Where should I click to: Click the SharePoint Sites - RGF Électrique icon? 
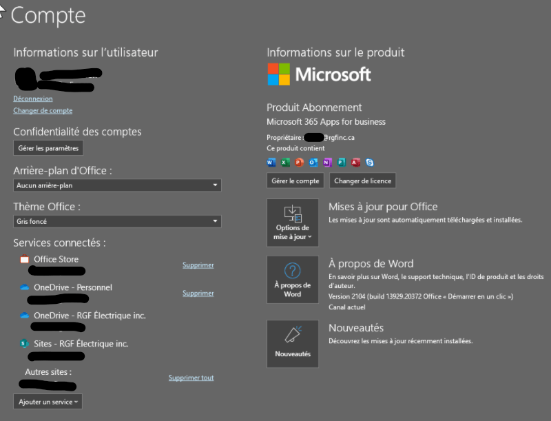(x=24, y=343)
